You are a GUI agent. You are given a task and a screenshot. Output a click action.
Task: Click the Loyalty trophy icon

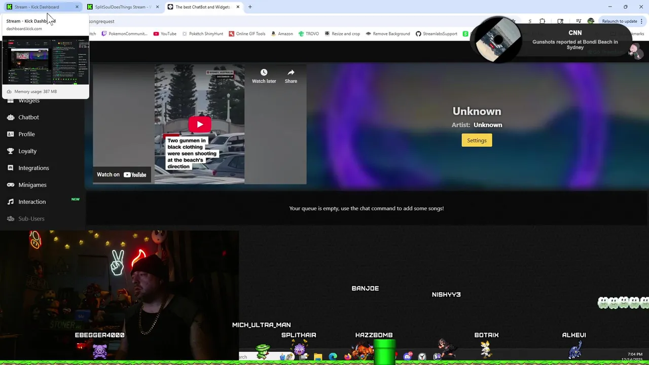click(10, 151)
